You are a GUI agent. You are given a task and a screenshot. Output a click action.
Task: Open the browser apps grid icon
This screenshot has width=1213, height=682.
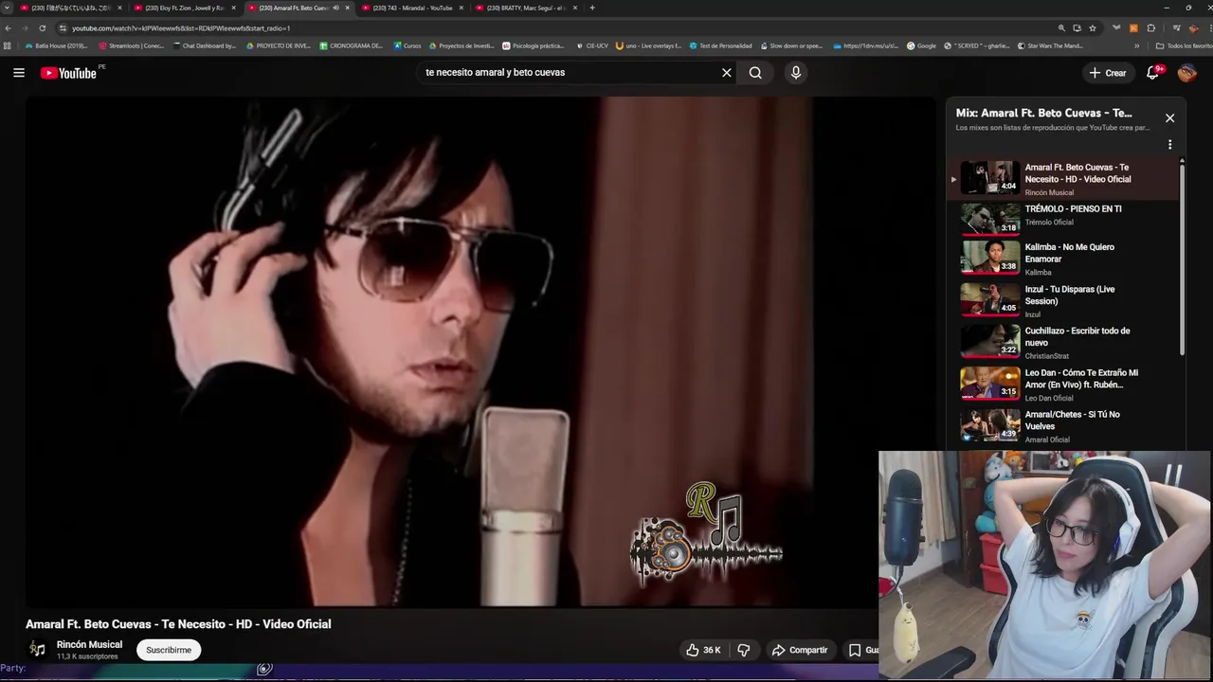[8, 45]
